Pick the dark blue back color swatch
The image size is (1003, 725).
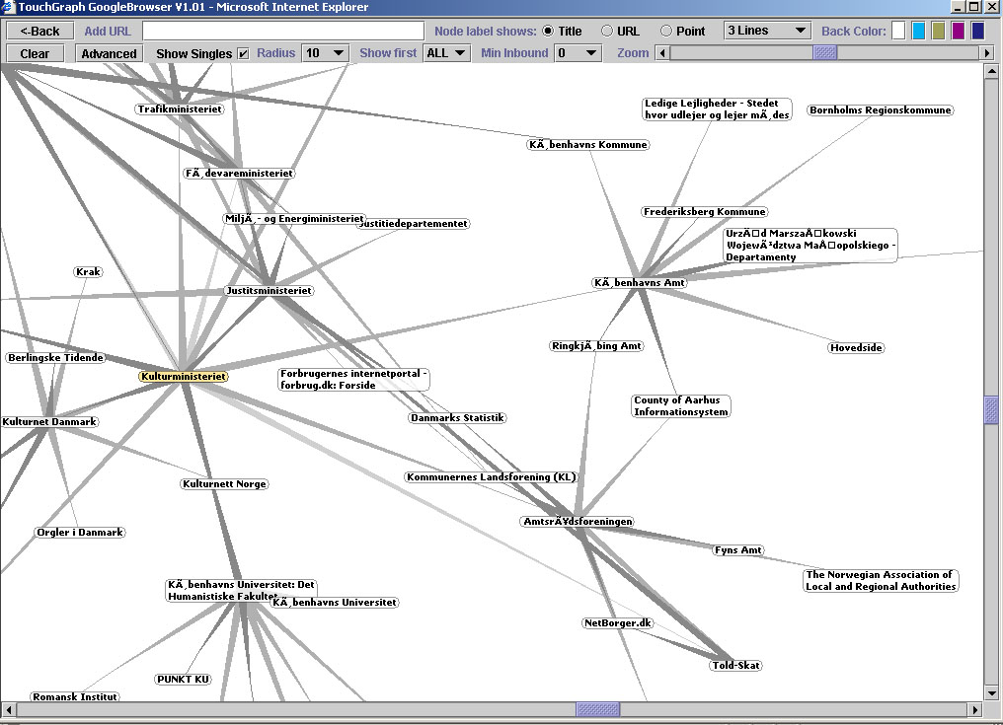click(978, 31)
